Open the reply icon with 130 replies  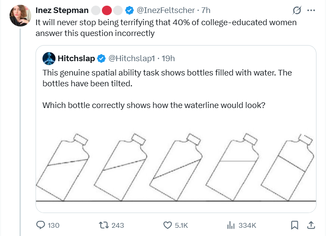pyautogui.click(x=41, y=225)
